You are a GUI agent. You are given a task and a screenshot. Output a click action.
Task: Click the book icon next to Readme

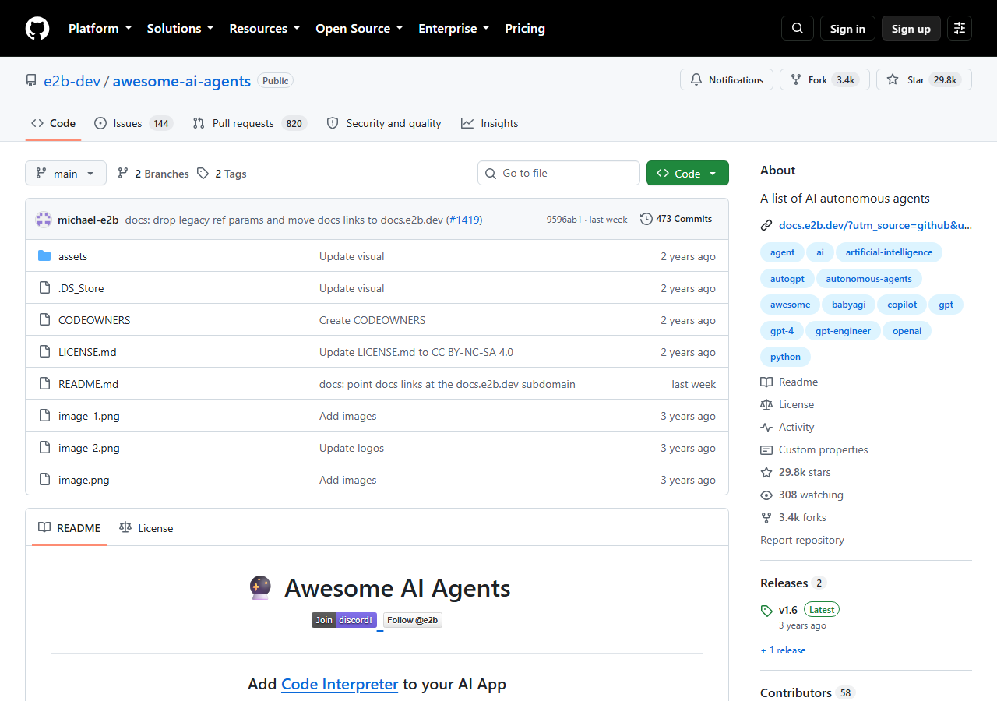tap(766, 382)
